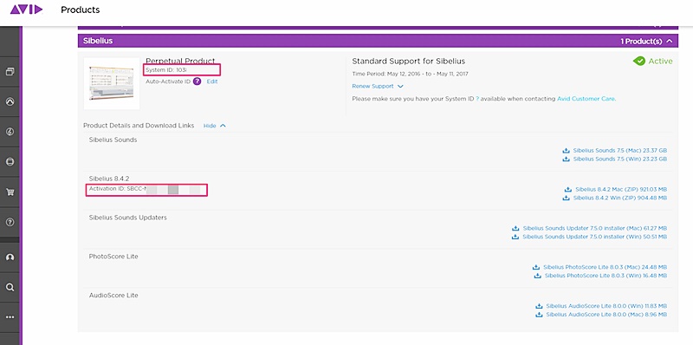Open the more options ellipsis icon
This screenshot has height=345, width=693.
(10, 317)
